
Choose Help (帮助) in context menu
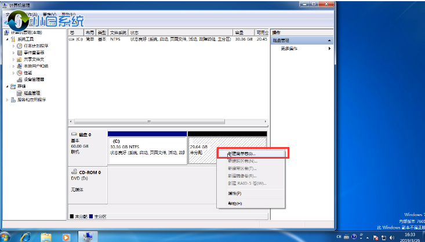click(x=234, y=204)
